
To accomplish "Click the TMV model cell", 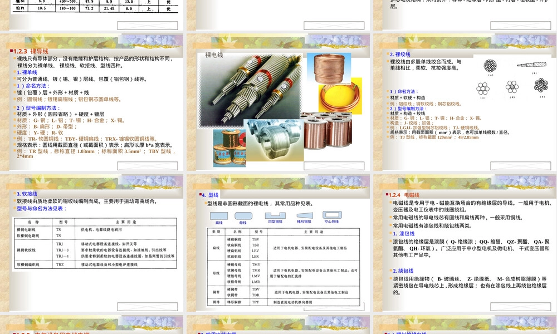I will coord(256,264).
